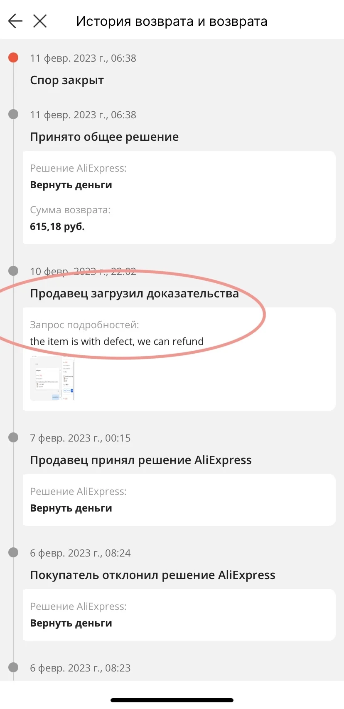Tap 'Вернуть деньги' in seller-accepted card

pyautogui.click(x=71, y=508)
